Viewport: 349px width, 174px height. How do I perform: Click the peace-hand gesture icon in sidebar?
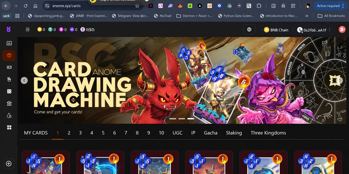9,79
